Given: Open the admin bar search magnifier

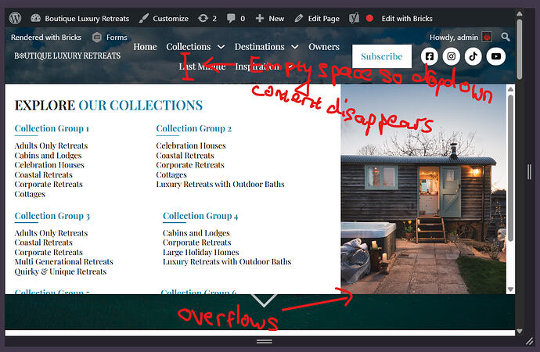Looking at the screenshot, I should (506, 37).
